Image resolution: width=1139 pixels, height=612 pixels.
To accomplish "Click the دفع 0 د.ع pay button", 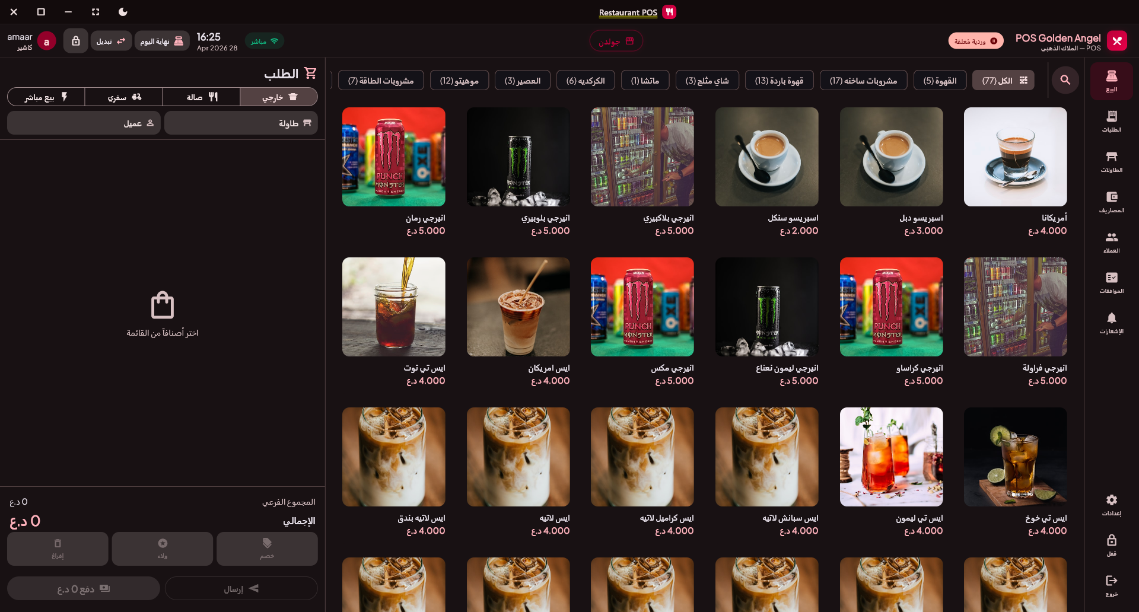I will click(x=84, y=588).
